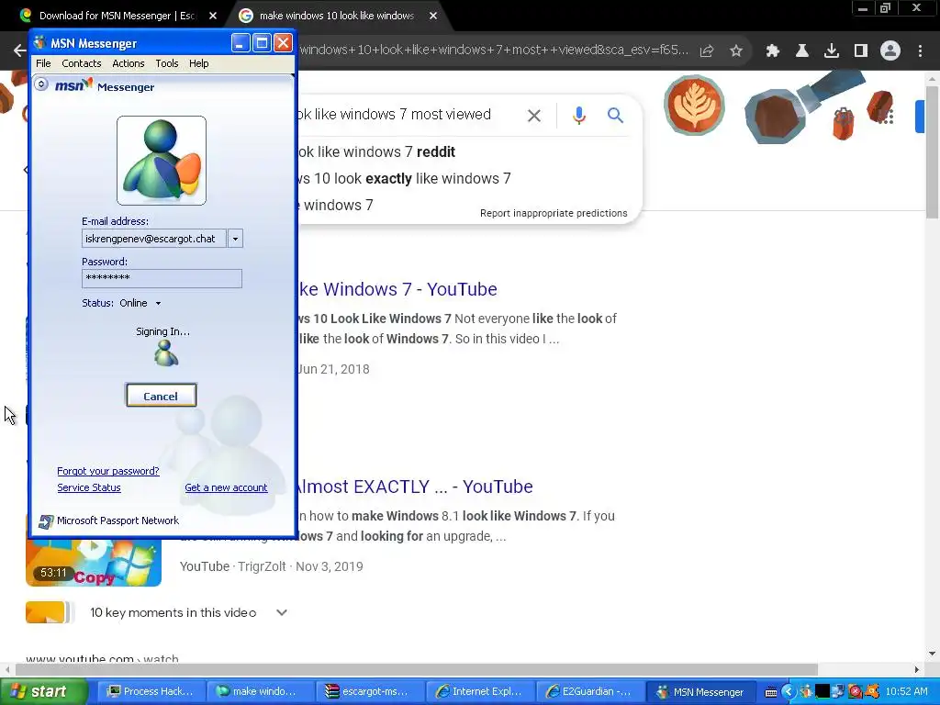This screenshot has height=705, width=940.
Task: Open the Help menu in MSN Messenger
Action: click(199, 63)
